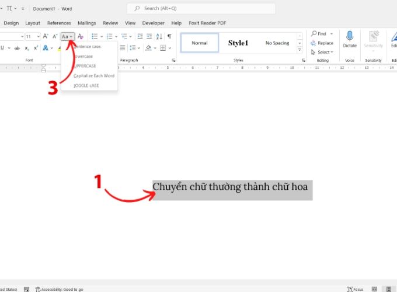The width and height of the screenshot is (397, 292).
Task: Click the Sort icon in Paragraph group
Action: pyautogui.click(x=159, y=36)
